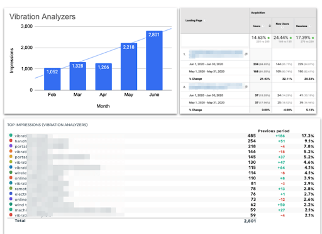Click the -18 previous period change
Image resolution: width=322 pixels, height=234 pixels.
(282, 152)
